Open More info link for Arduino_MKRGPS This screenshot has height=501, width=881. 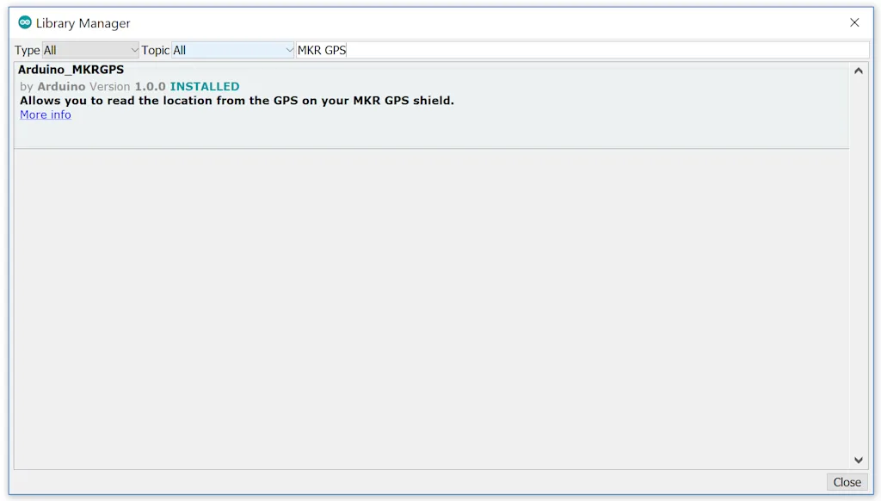click(x=46, y=114)
